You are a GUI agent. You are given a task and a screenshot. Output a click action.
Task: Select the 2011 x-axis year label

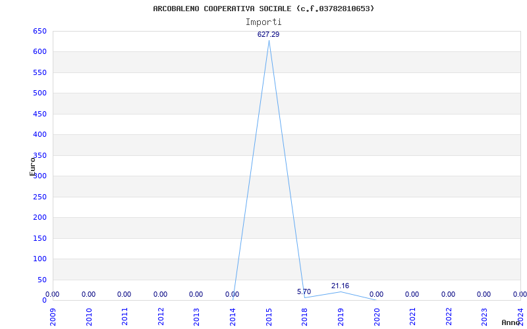click(x=125, y=316)
